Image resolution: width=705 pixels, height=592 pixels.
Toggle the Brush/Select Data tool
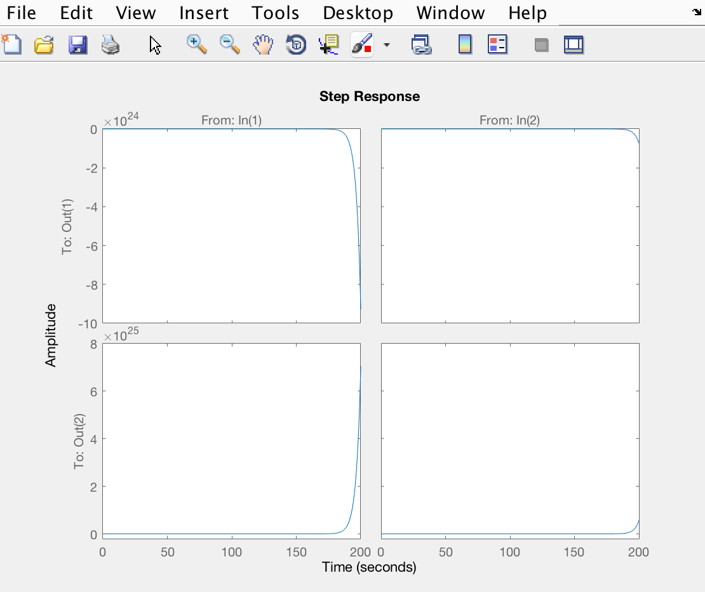(362, 44)
